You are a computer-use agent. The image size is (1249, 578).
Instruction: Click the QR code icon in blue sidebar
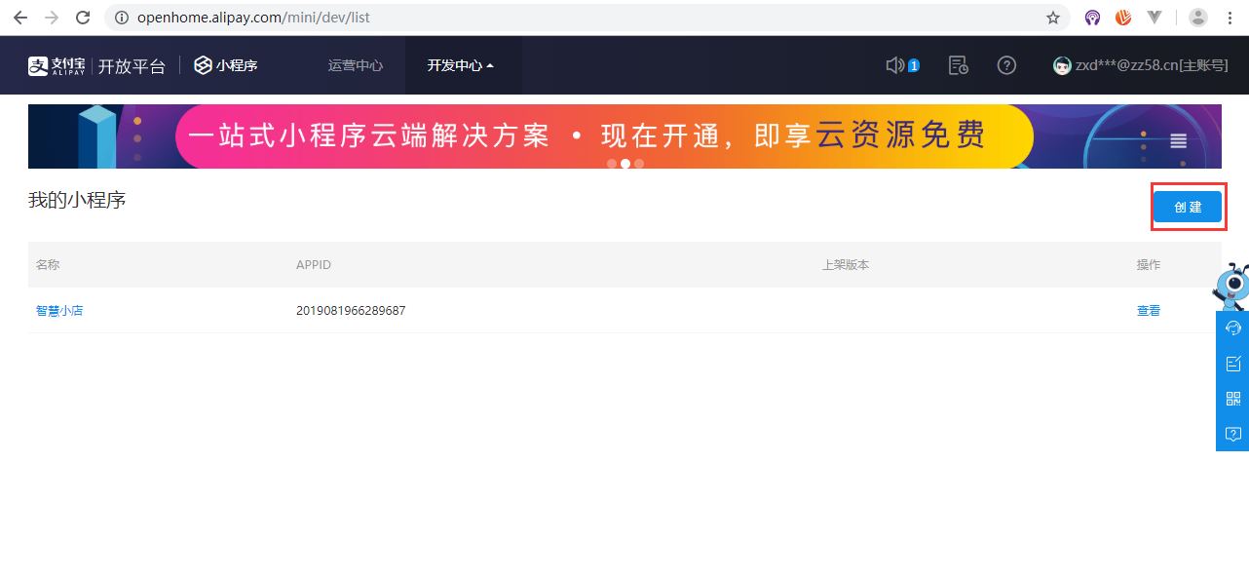click(1232, 399)
